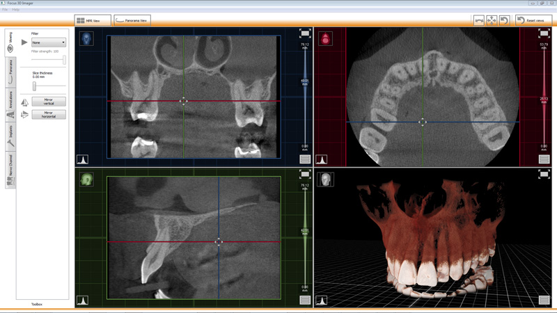This screenshot has width=557, height=313.
Task: Click the Mirror vertical button
Action: click(49, 102)
